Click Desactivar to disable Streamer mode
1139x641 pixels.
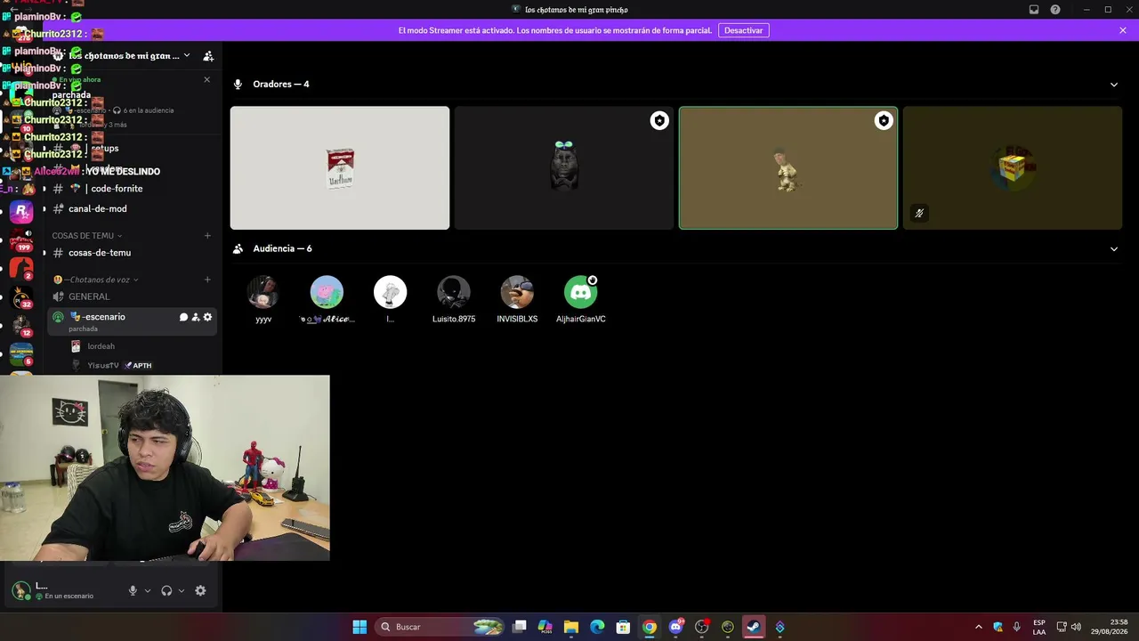point(743,30)
